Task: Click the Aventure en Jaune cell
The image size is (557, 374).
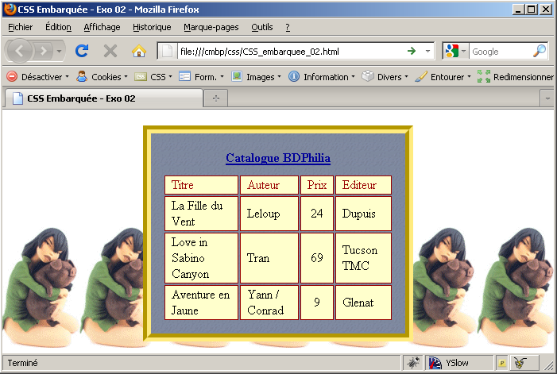Action: click(x=201, y=303)
